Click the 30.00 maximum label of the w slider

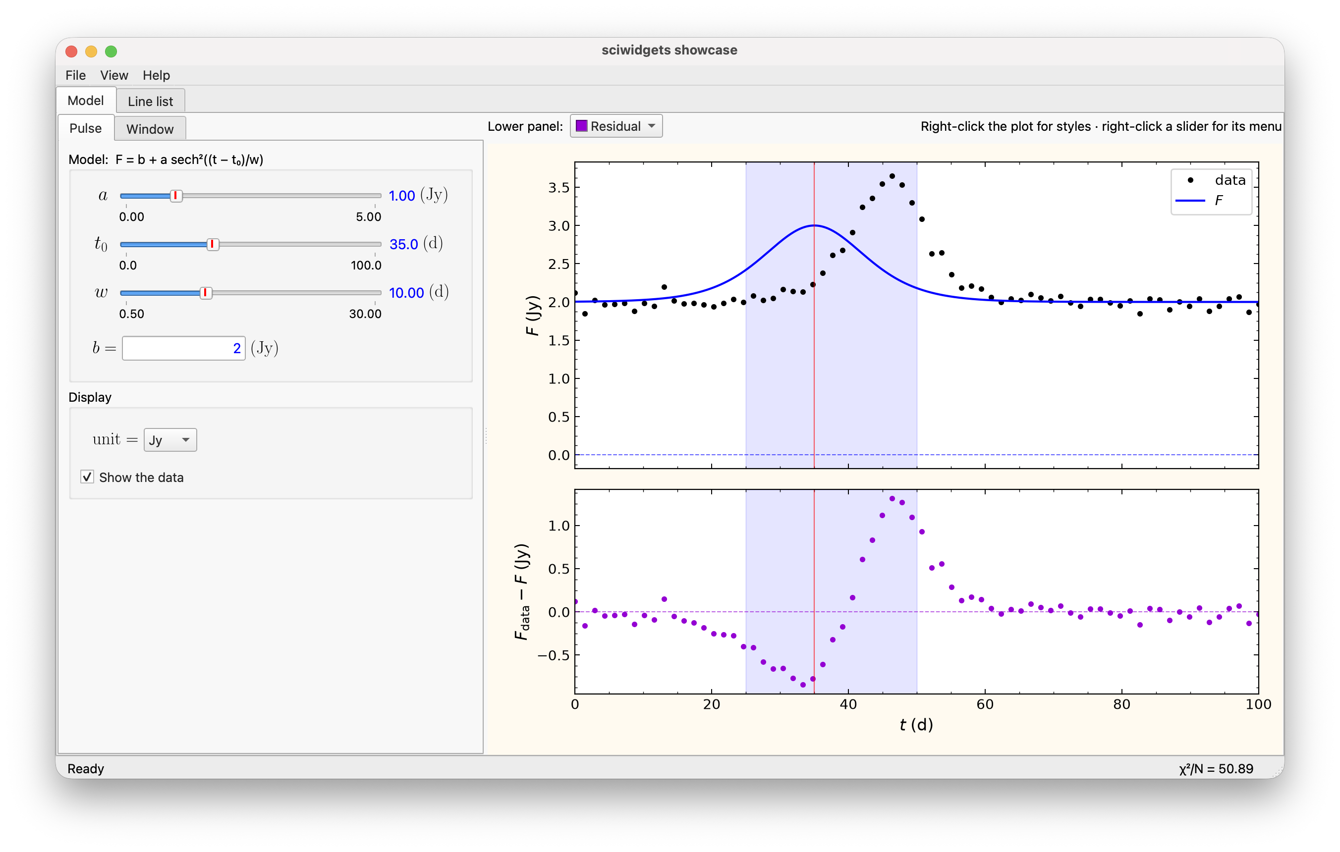365,314
